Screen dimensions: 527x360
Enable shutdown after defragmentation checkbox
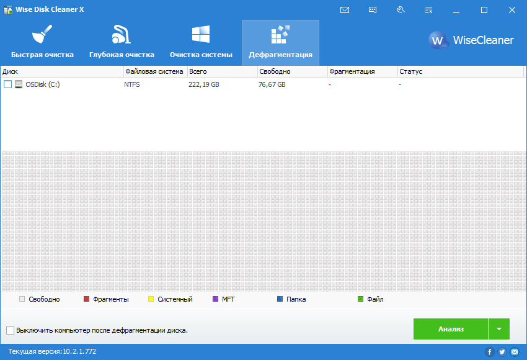click(x=10, y=330)
